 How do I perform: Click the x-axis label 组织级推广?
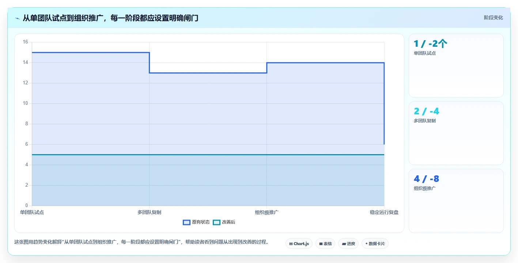(x=267, y=212)
